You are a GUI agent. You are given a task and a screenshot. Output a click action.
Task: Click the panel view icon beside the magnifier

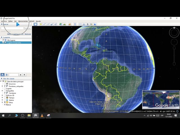(x=6, y=75)
